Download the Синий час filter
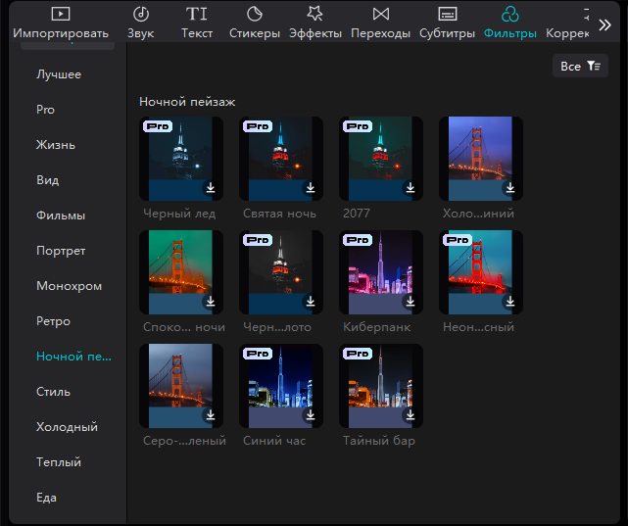This screenshot has width=628, height=526. (x=311, y=415)
